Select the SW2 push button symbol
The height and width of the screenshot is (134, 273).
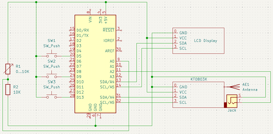pos(51,75)
